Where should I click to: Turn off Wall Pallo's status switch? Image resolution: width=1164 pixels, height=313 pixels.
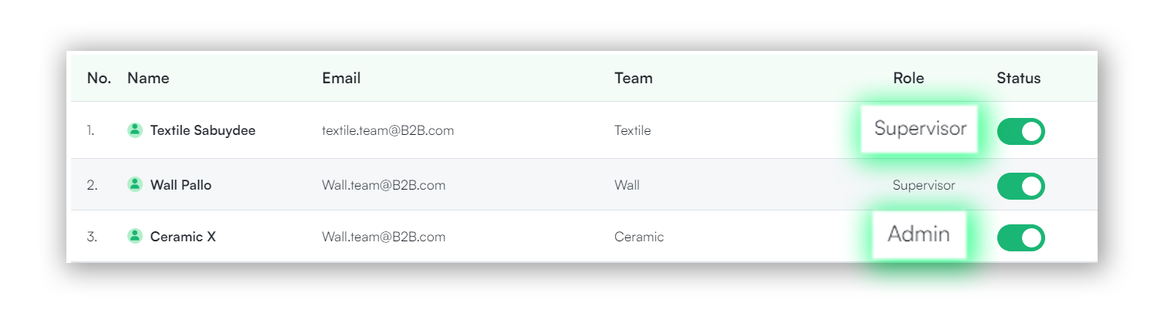[1020, 186]
